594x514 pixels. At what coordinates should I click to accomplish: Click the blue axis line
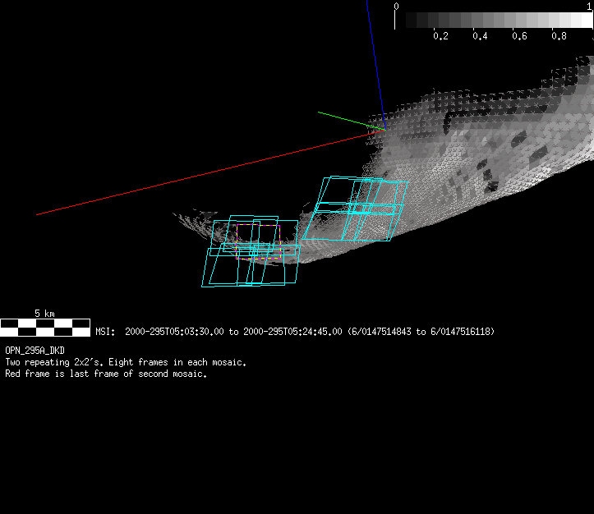(x=373, y=57)
